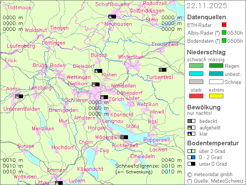Select the yellow 'extrem' precipitation swatch
The height and width of the screenshot is (185, 246).
tap(216, 96)
